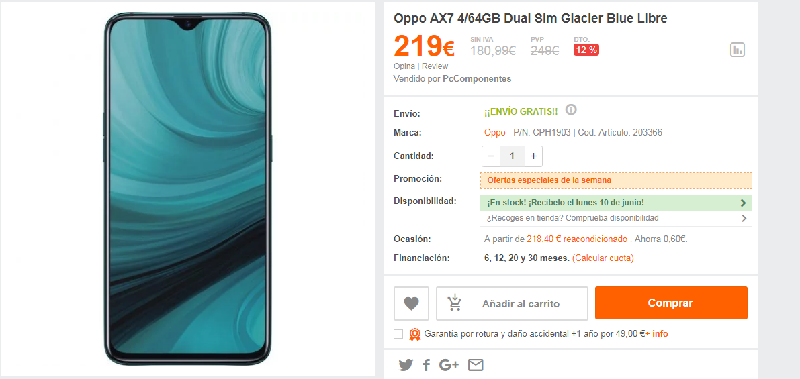Enable the accidental damage warranty checkbox
This screenshot has height=379, width=800.
pos(398,334)
